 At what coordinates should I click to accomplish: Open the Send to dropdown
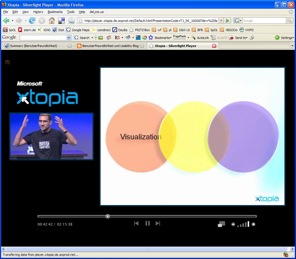[241, 38]
